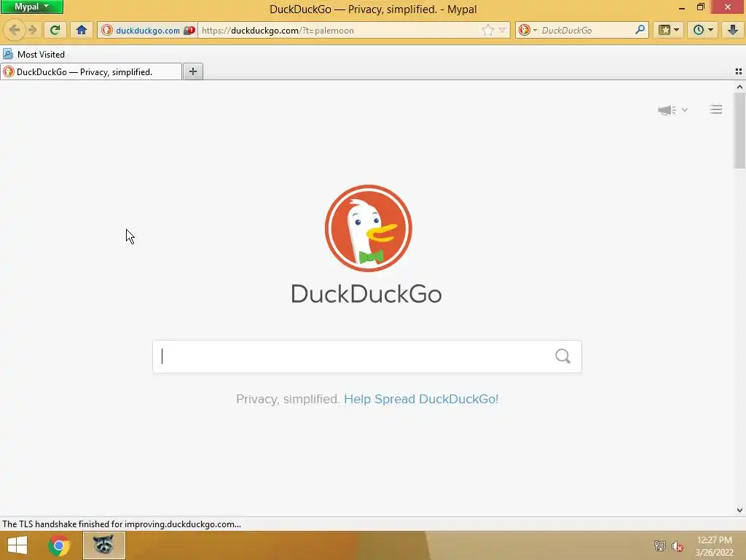This screenshot has width=746, height=560.
Task: Open the DuckDuckGo hamburger side menu
Action: [715, 109]
